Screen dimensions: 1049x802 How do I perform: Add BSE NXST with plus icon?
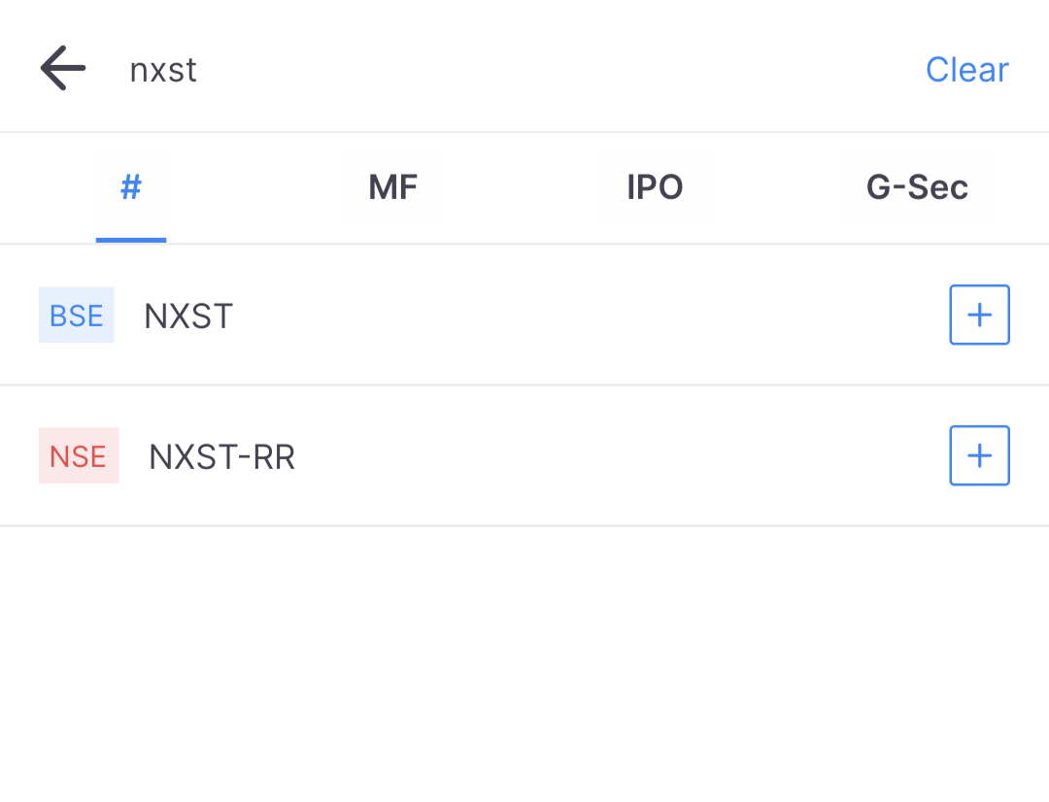click(x=979, y=315)
